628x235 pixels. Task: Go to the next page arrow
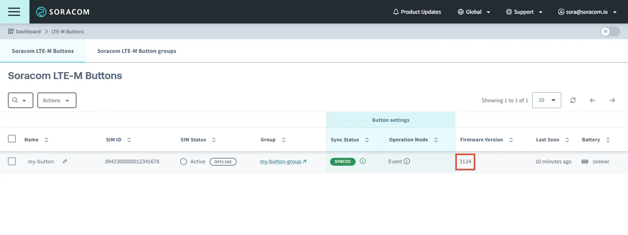(x=612, y=100)
